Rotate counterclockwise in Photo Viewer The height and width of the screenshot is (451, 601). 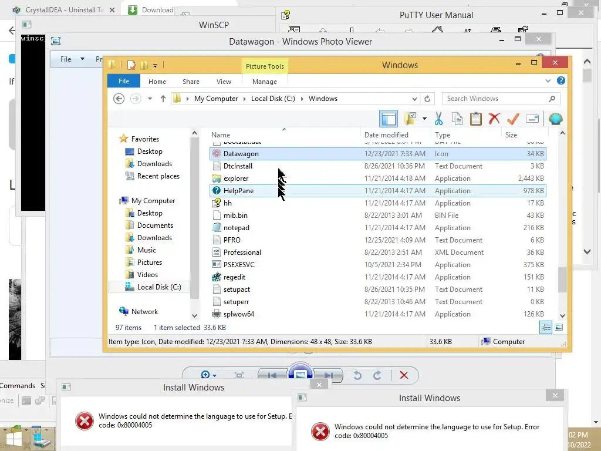357,375
